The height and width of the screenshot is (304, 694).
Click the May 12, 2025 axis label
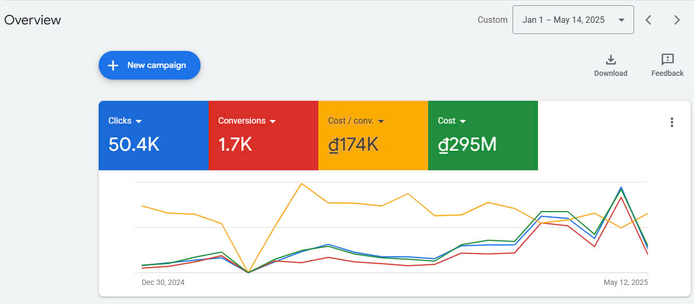[x=626, y=282]
